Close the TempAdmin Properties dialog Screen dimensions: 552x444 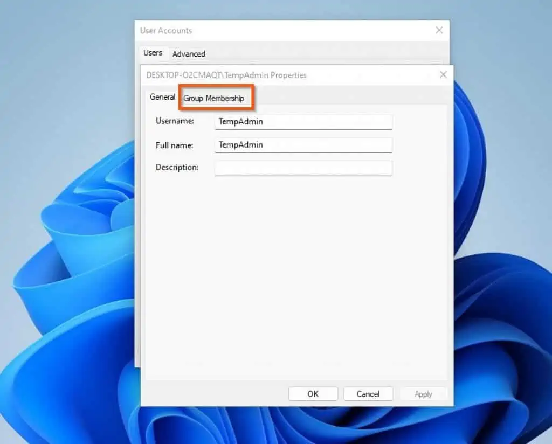coord(443,74)
